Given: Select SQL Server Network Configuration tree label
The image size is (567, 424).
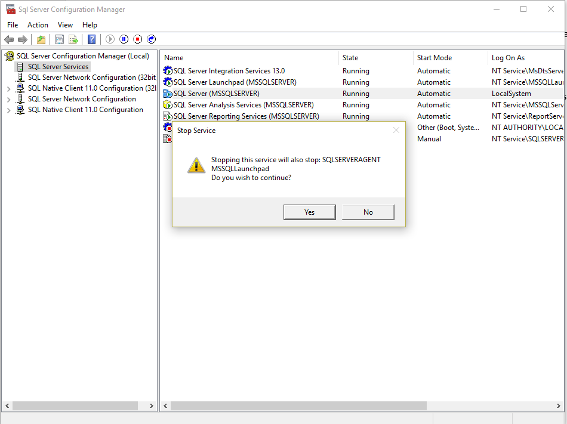Looking at the screenshot, I should pyautogui.click(x=82, y=99).
